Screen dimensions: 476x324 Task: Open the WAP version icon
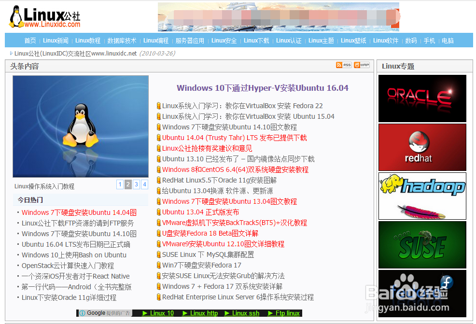pyautogui.click(x=362, y=65)
